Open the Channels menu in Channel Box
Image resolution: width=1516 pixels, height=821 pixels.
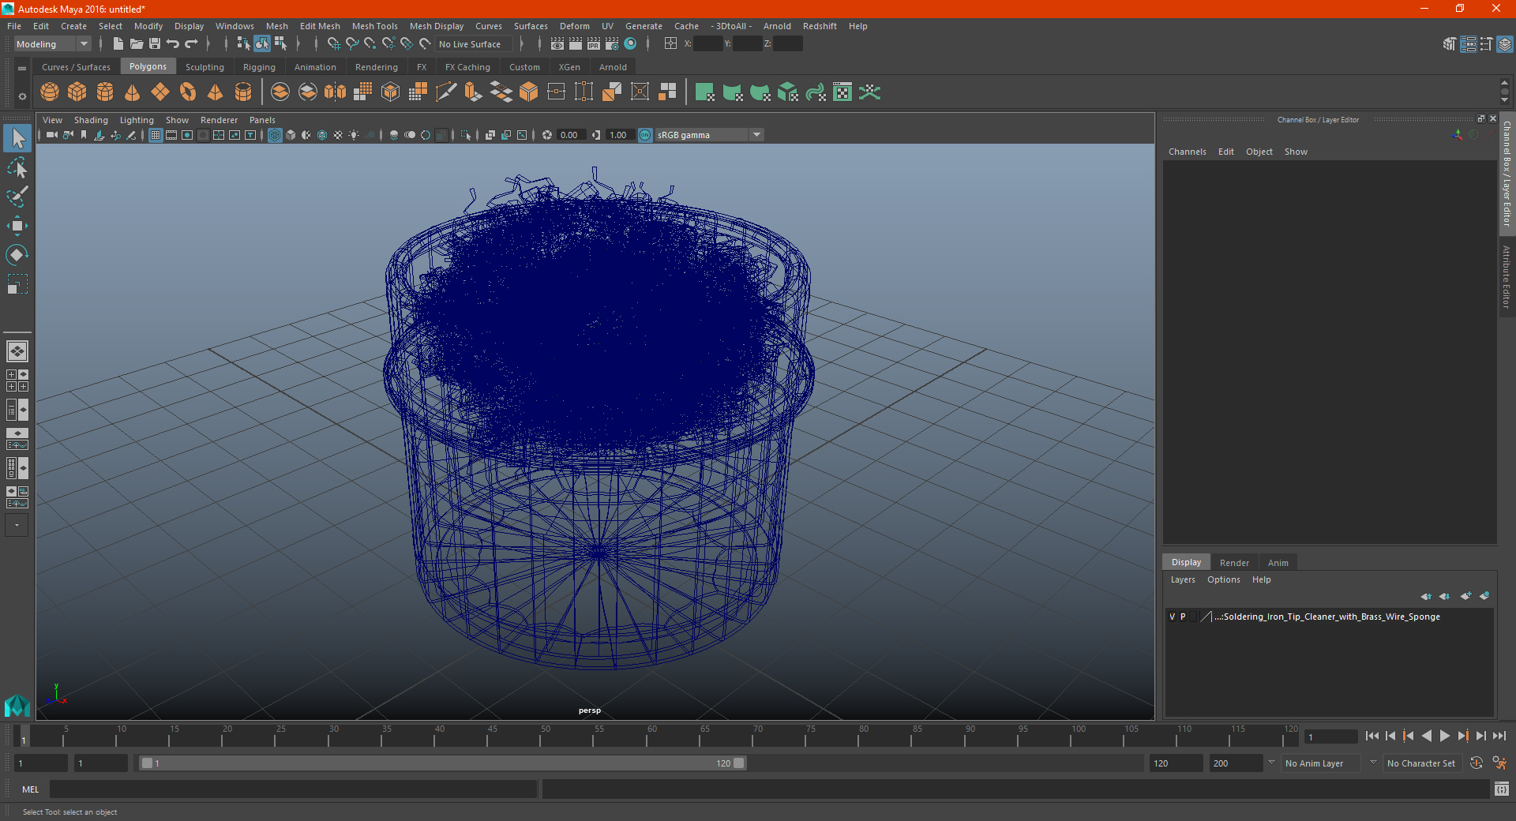pyautogui.click(x=1188, y=152)
